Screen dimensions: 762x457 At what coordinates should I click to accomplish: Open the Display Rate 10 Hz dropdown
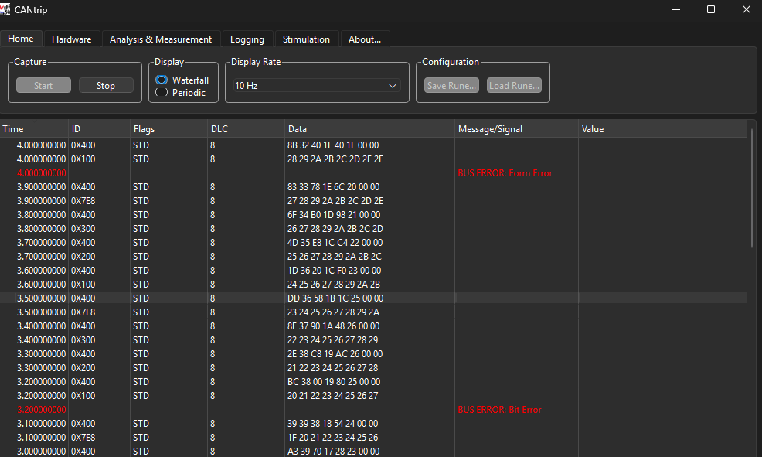coord(317,86)
